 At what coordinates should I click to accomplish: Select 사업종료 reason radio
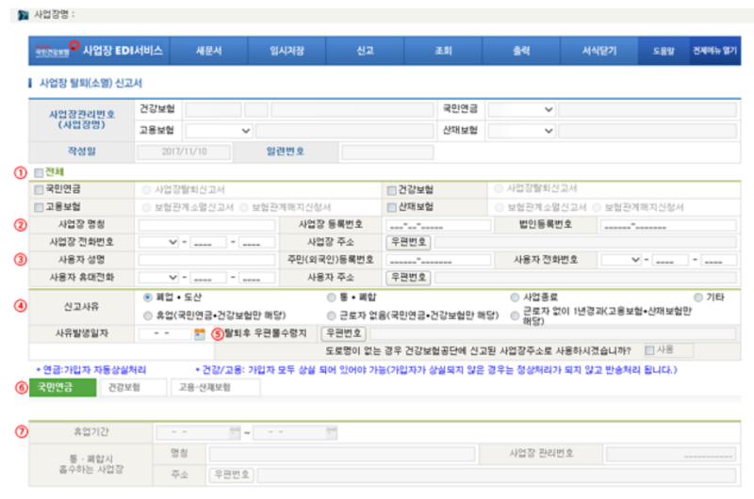click(x=515, y=298)
